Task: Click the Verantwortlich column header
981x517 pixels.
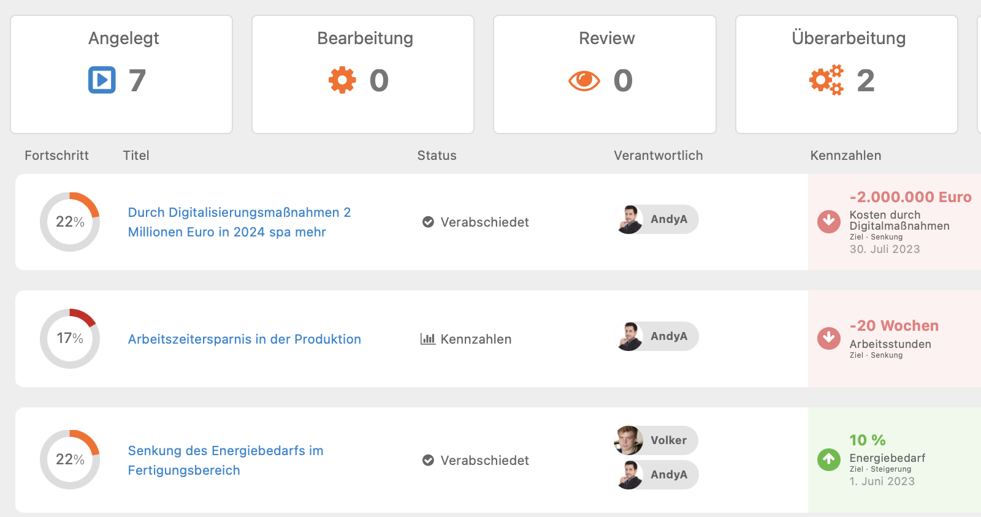Action: 658,156
